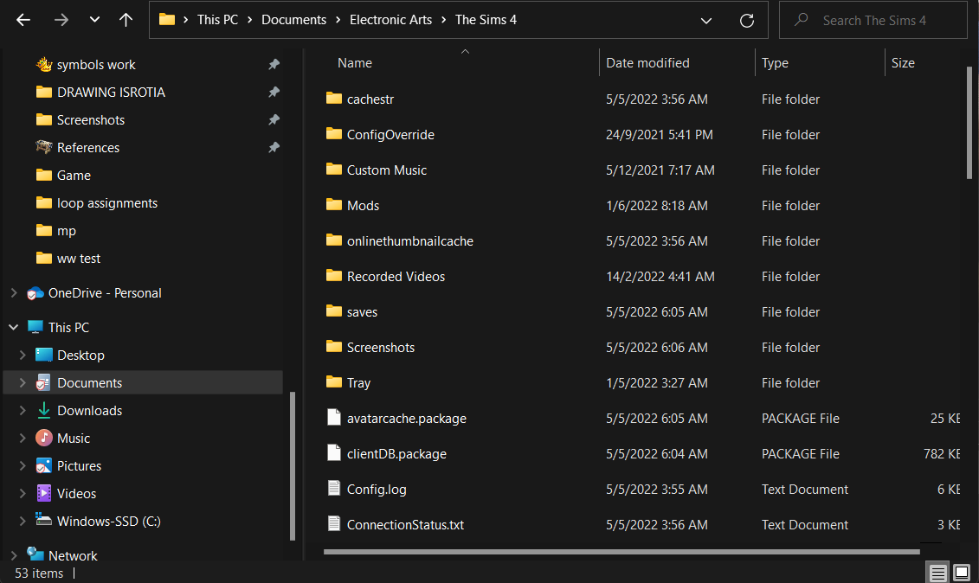979x583 pixels.
Task: Click 'The Sims 4' breadcrumb segment
Action: point(486,20)
